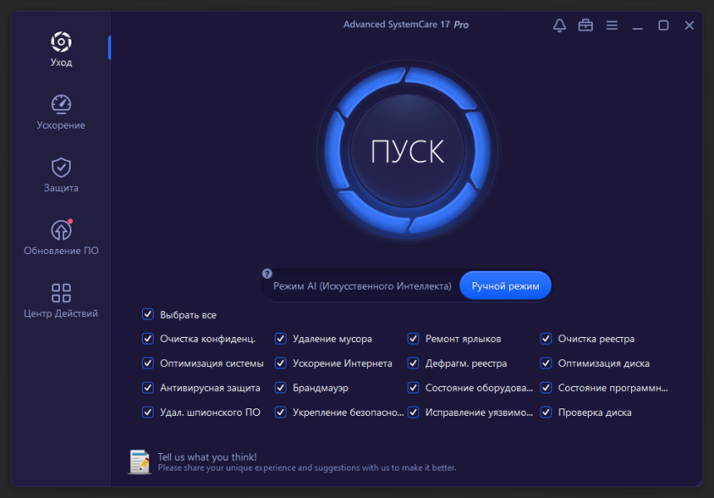714x498 pixels.
Task: Click the Advanced SystemCare 17 Pro title
Action: 406,25
